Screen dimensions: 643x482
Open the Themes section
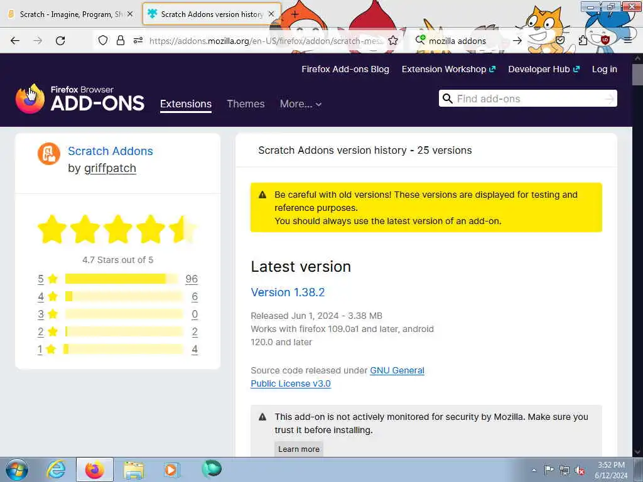click(246, 104)
